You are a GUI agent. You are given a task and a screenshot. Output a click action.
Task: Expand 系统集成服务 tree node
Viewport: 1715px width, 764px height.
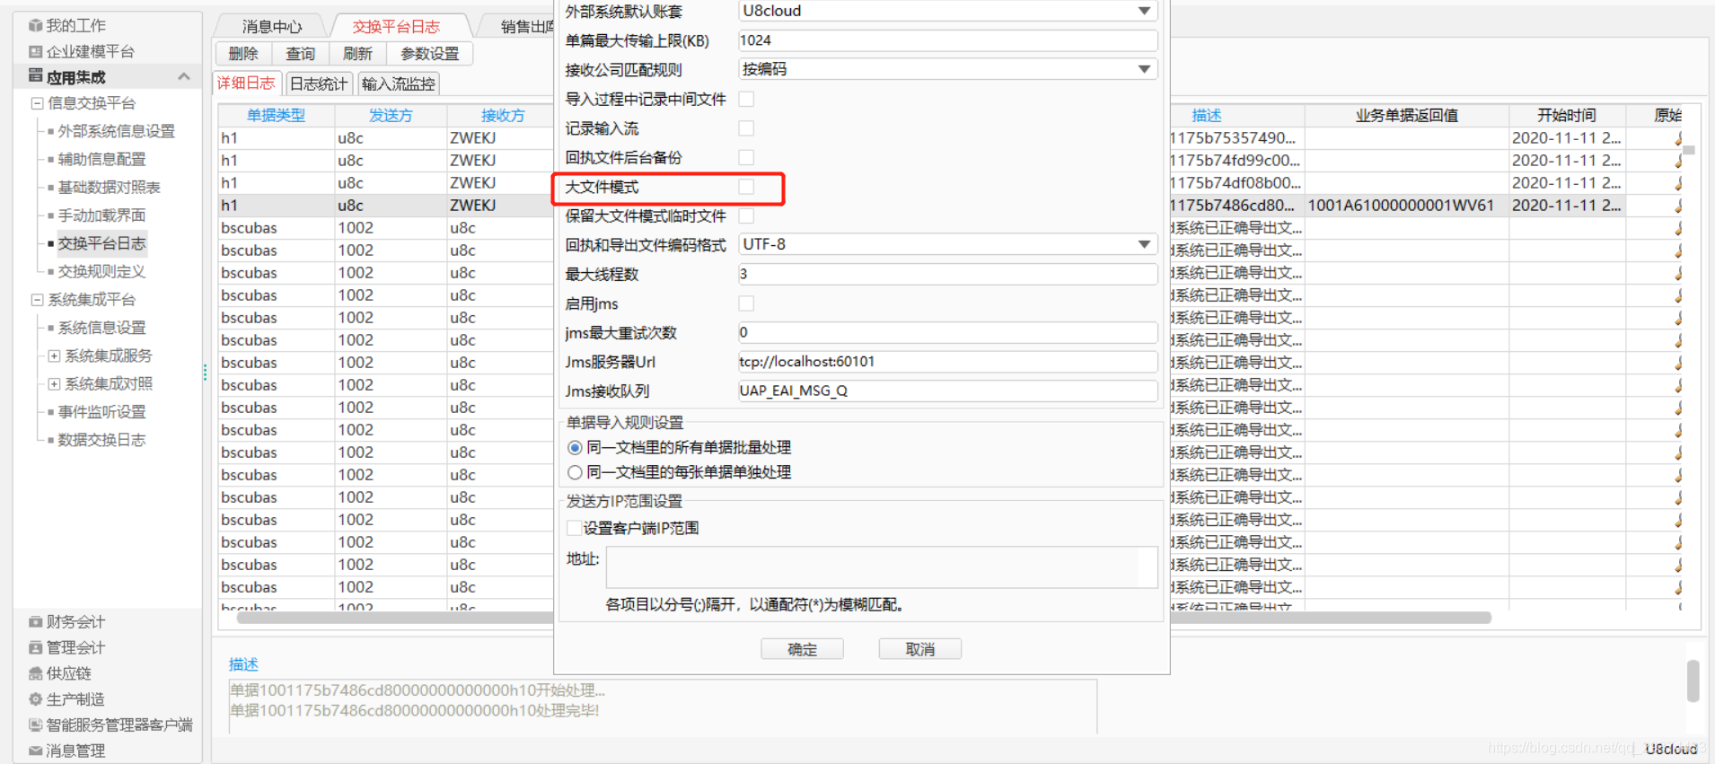click(x=54, y=356)
